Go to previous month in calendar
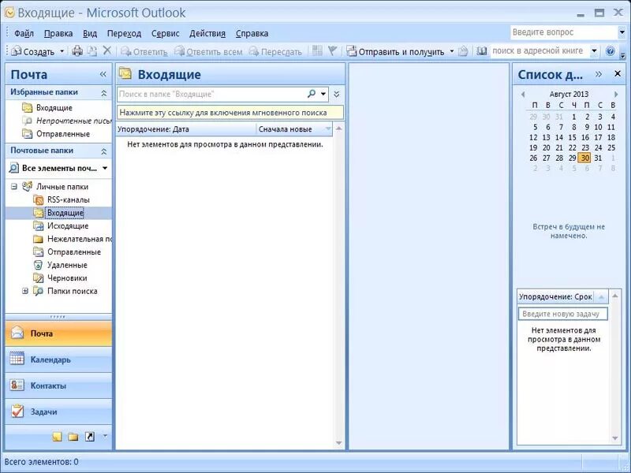Screen dimensions: 631x473 [x=523, y=94]
